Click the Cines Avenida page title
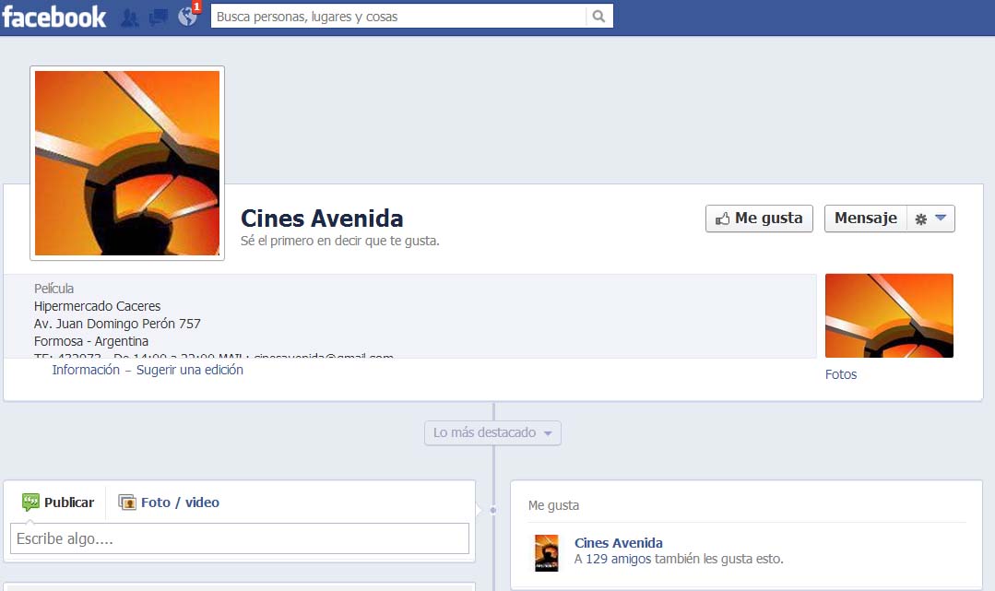This screenshot has height=591, width=995. tap(322, 219)
